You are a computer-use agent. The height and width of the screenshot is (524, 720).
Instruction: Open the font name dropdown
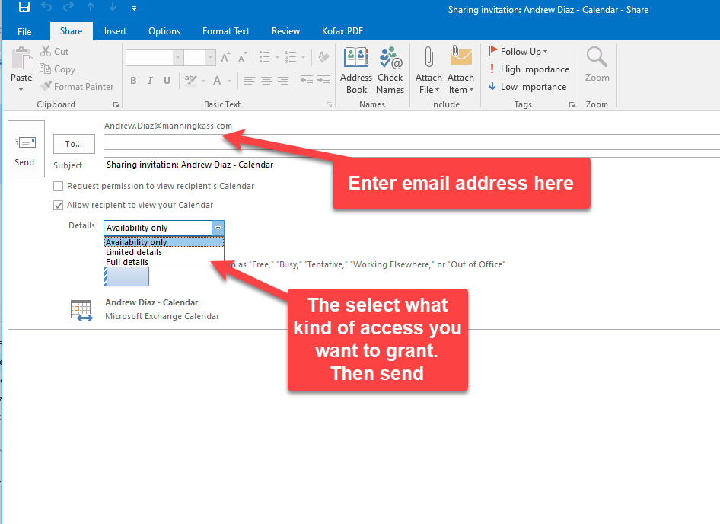[177, 58]
